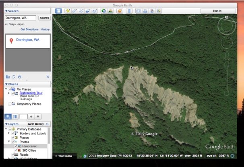Click the Search button

click(x=44, y=18)
